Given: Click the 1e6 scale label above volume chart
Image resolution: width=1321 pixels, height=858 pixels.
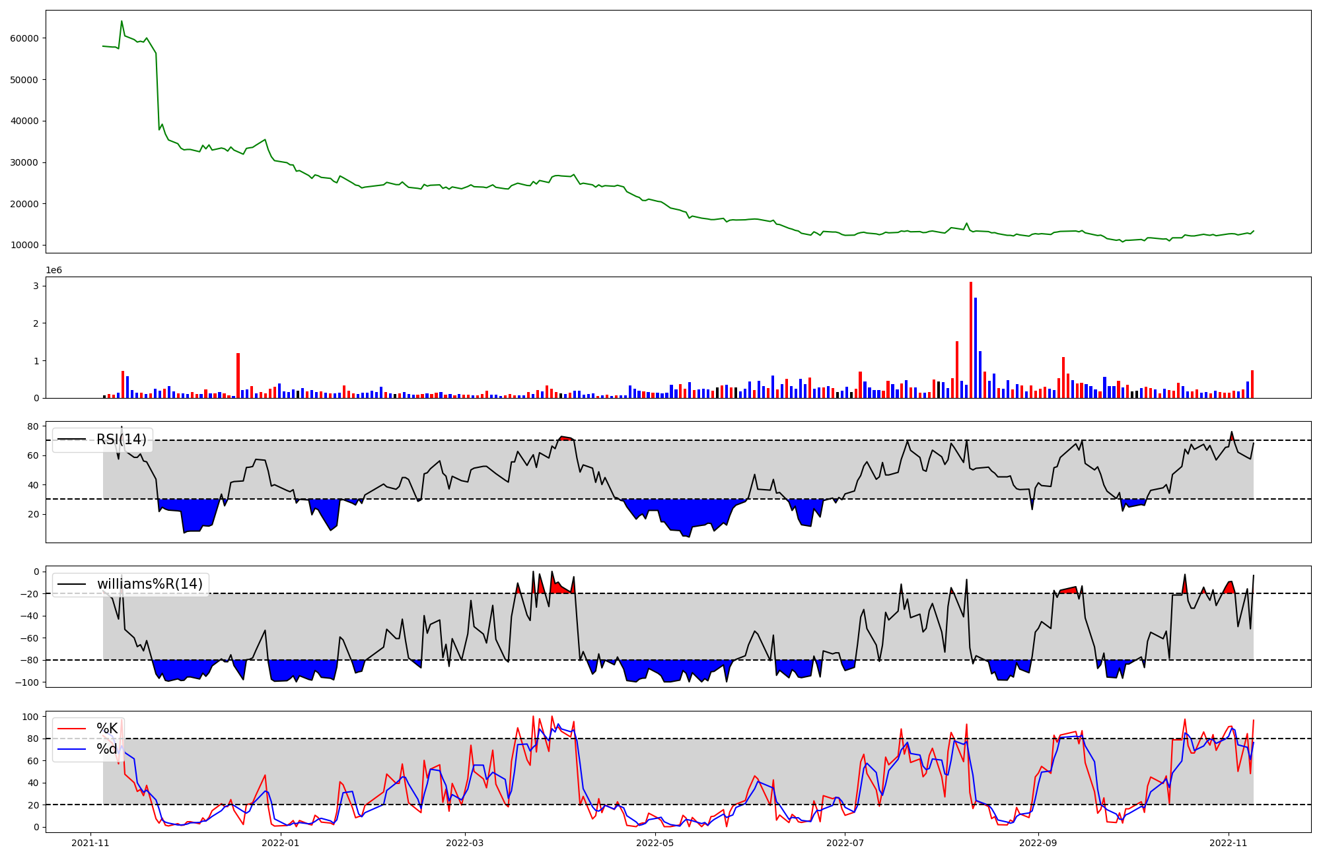Looking at the screenshot, I should point(54,271).
